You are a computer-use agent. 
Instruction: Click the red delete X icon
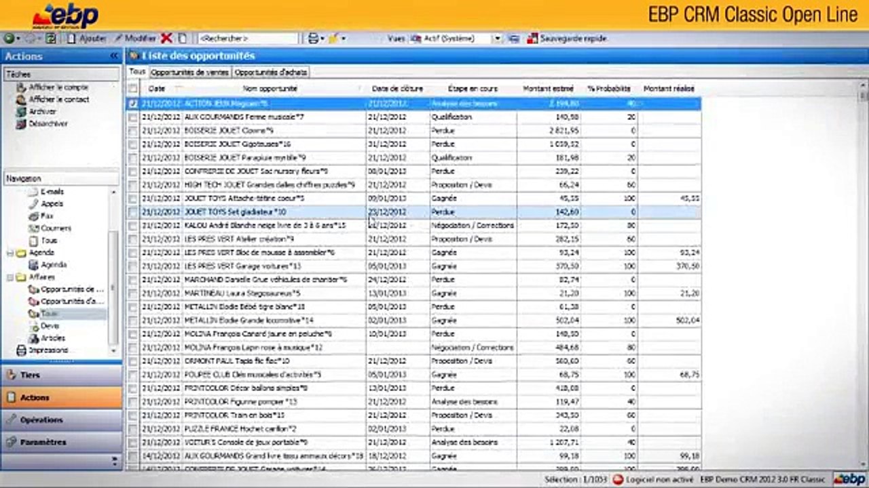(x=166, y=39)
